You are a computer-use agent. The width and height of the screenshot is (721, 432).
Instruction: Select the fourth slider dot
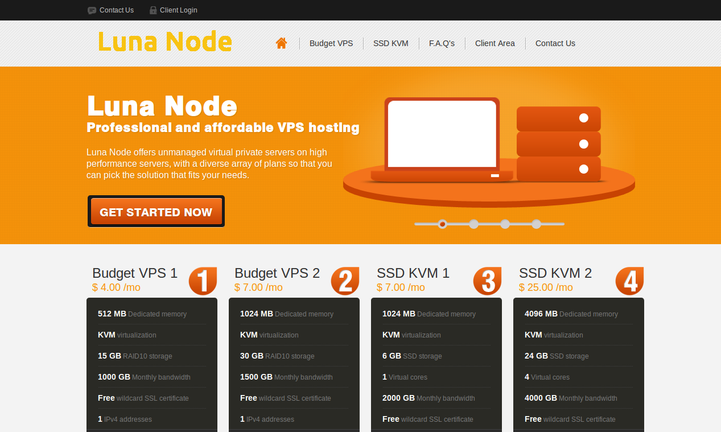pyautogui.click(x=536, y=224)
